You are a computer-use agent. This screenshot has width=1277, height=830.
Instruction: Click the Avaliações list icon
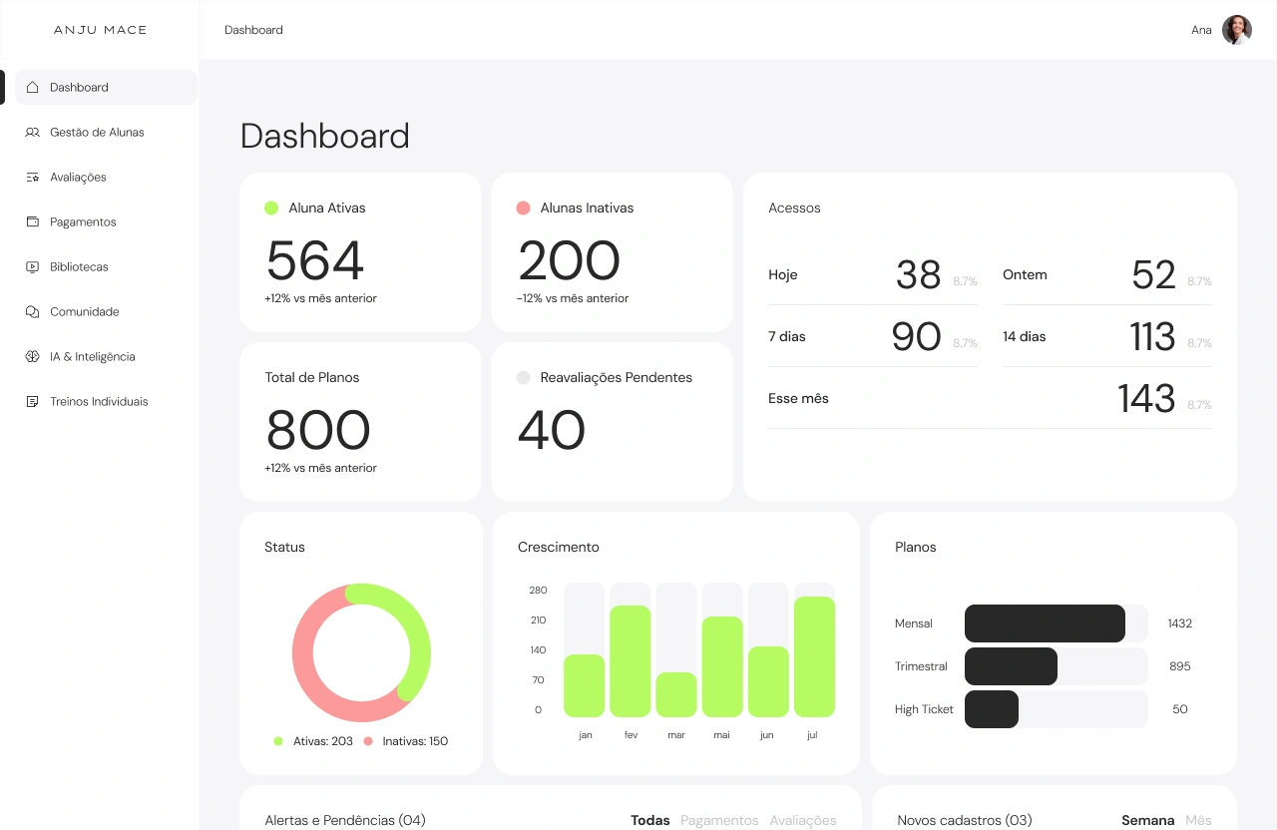pyautogui.click(x=32, y=178)
